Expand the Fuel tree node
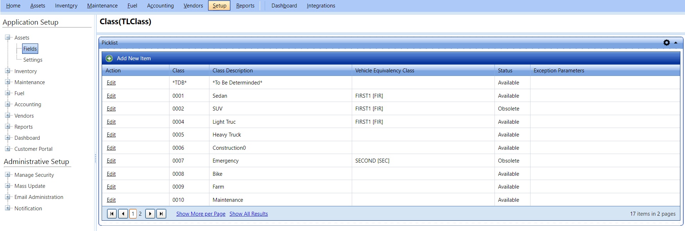 point(7,93)
